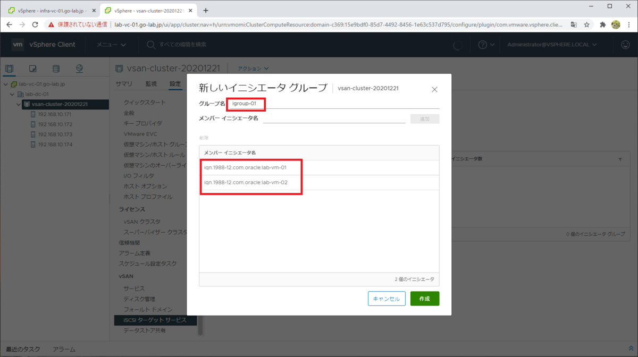Open vSAN クラスタ license item

tap(142, 222)
